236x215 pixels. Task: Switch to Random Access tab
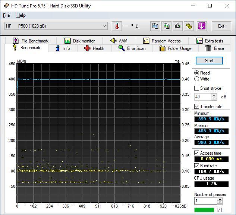pyautogui.click(x=162, y=41)
